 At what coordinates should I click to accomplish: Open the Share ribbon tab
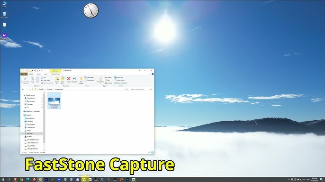coord(38,74)
